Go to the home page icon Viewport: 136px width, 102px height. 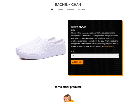pos(52,10)
